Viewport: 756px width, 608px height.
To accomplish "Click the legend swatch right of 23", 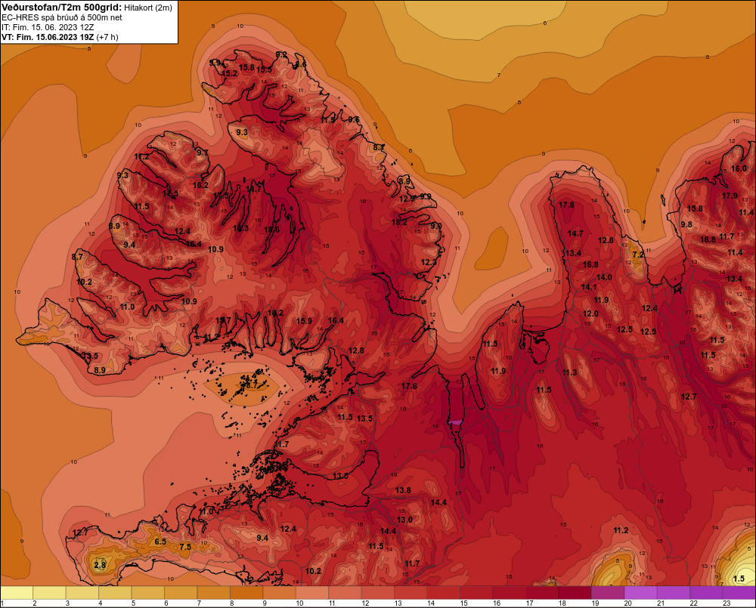I will 739,593.
